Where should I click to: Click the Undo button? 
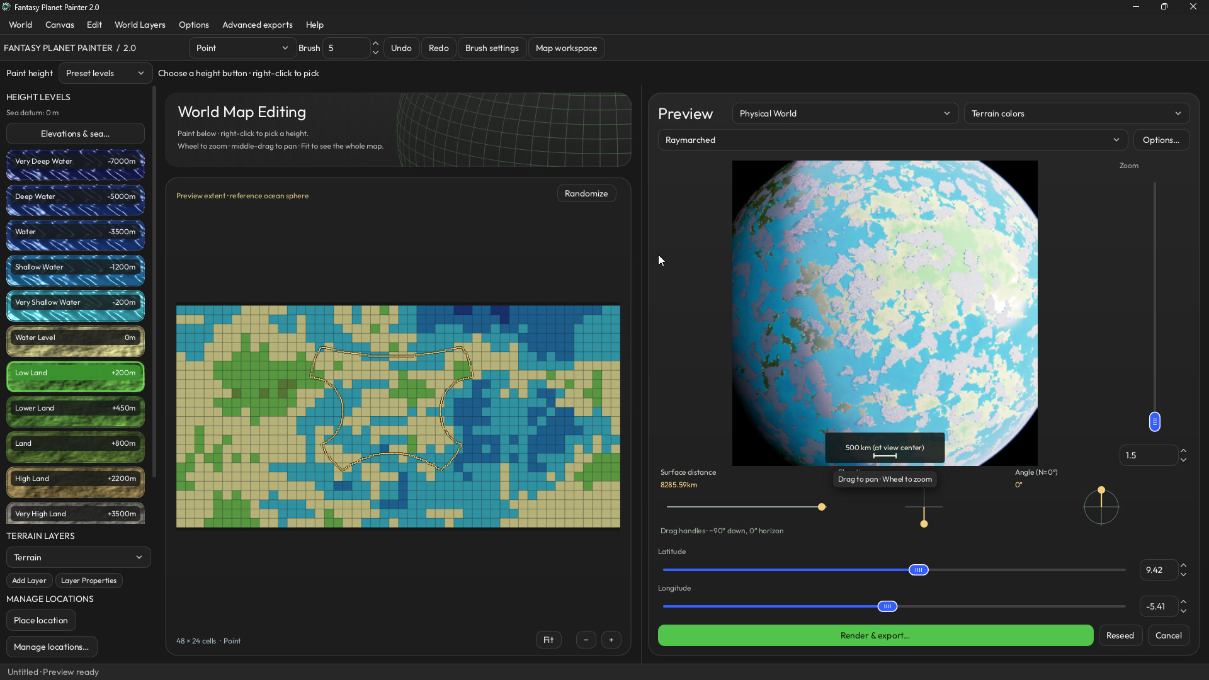401,48
